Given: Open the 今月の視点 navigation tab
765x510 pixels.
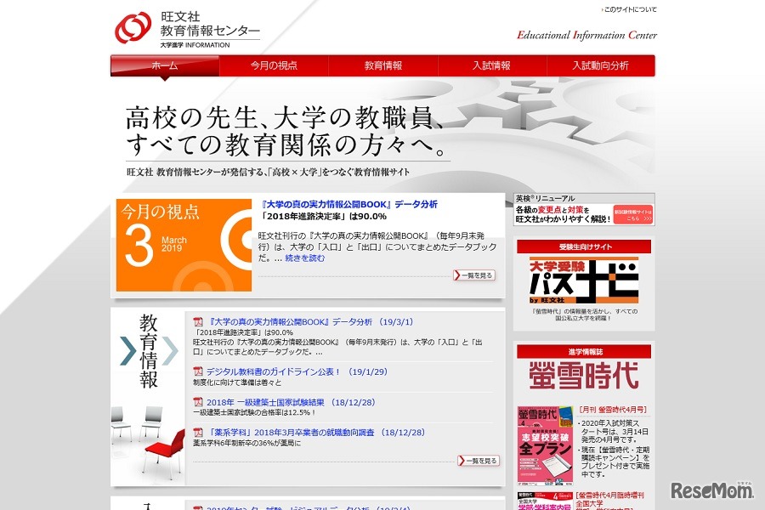Looking at the screenshot, I should pyautogui.click(x=273, y=65).
